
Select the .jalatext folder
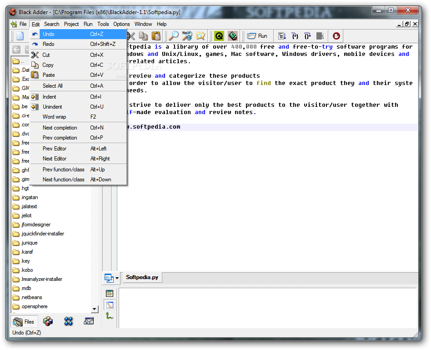[25, 206]
